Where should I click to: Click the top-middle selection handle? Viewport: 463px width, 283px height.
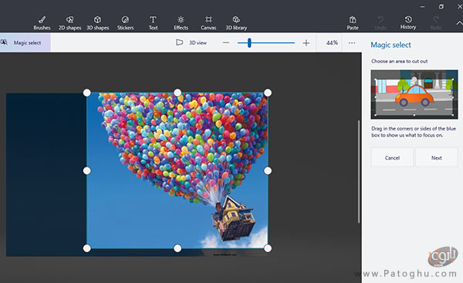[x=177, y=93]
